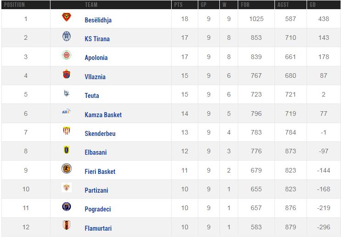Click the Elbasani team badge
This screenshot has width=341, height=238.
[x=67, y=150]
